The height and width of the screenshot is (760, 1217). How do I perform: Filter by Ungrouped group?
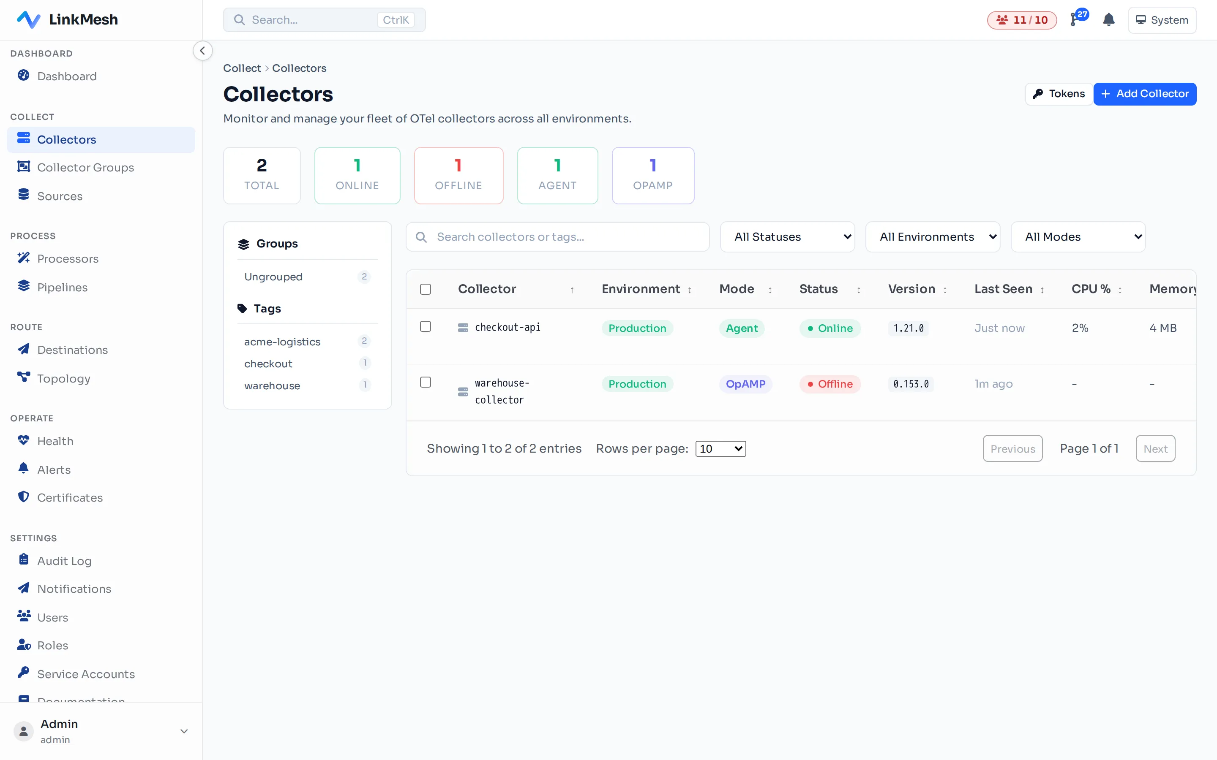[x=307, y=277]
